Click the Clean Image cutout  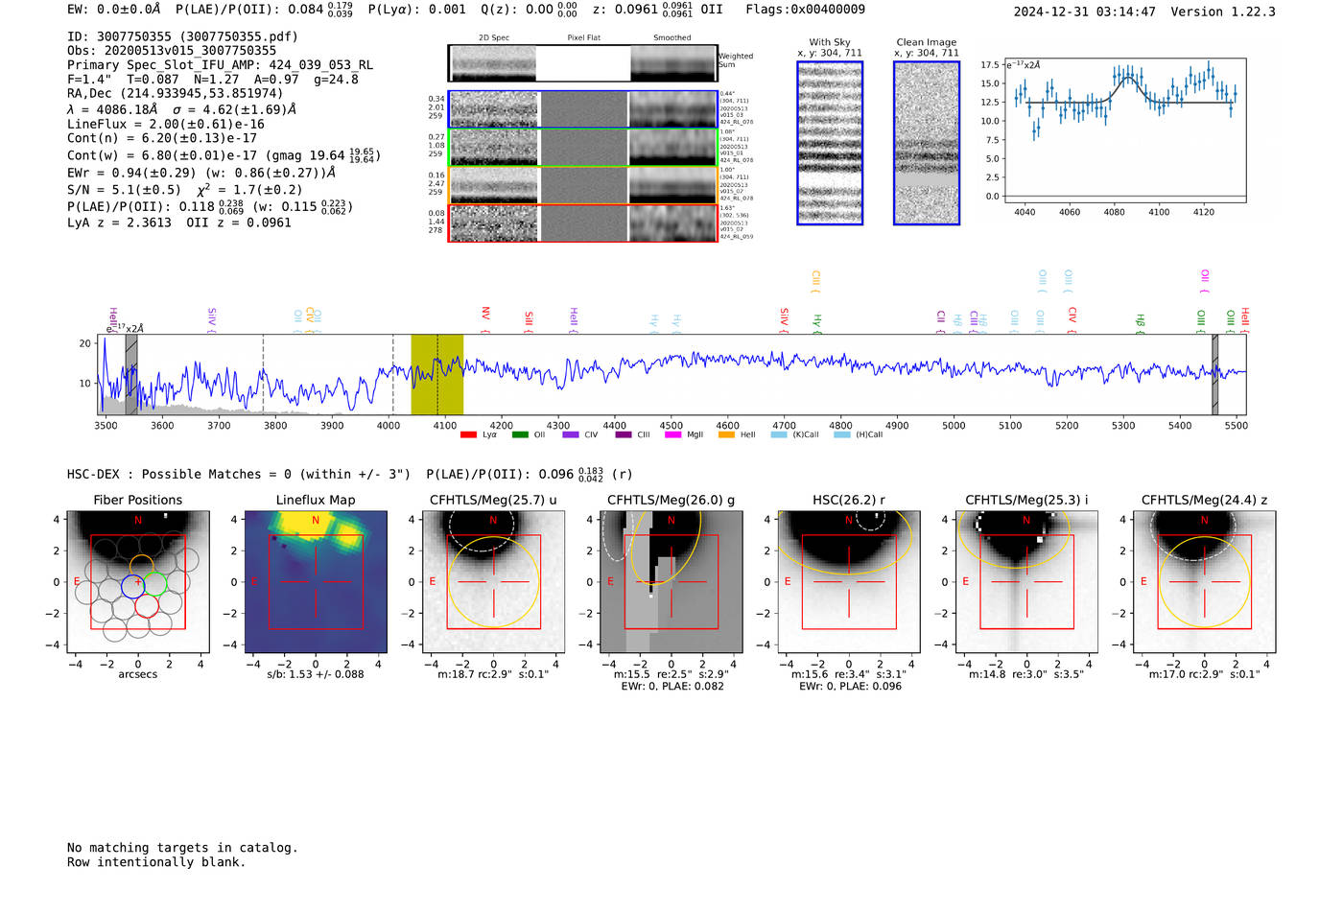click(x=927, y=143)
